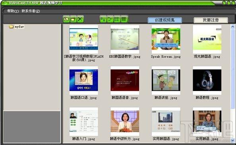Open the 韩语教程 headphones thumbnail
This screenshot has height=145, width=236.
(207, 80)
